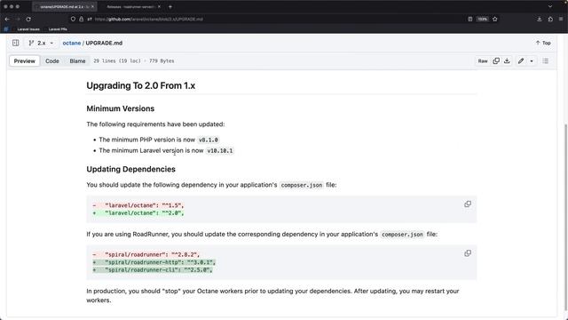Switch to the Code tab

point(52,61)
